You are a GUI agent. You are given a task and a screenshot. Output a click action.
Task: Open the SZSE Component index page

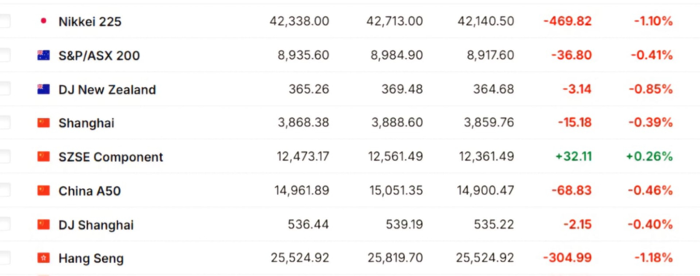point(110,157)
